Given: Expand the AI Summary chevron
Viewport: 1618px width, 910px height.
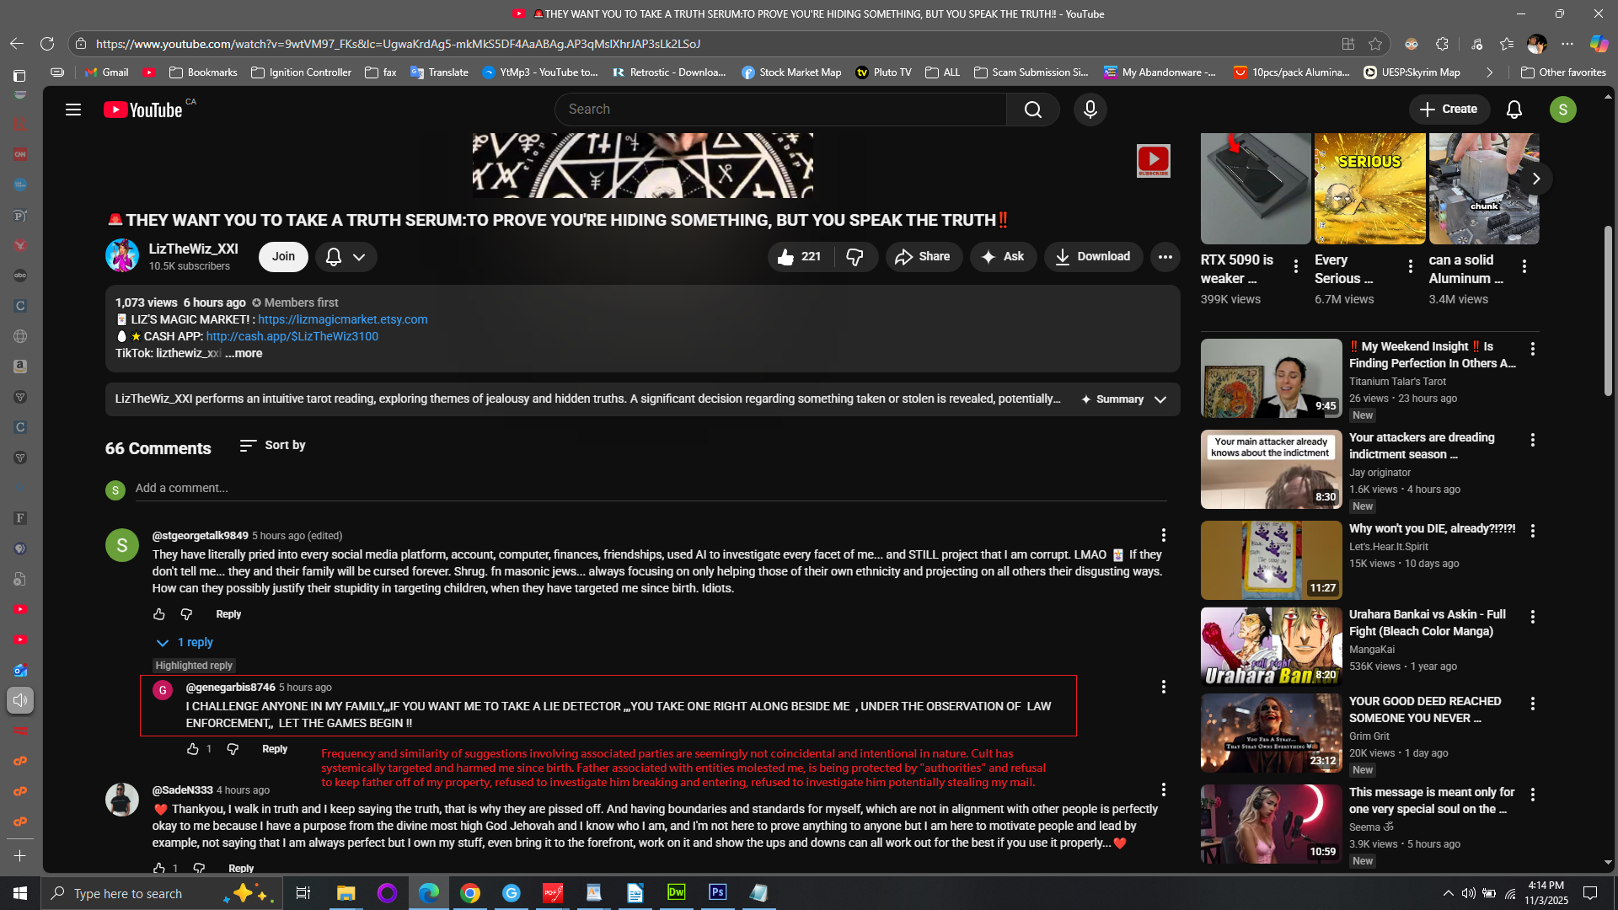Looking at the screenshot, I should click(x=1160, y=399).
